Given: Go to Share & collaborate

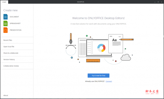Looking at the screenshot, I should tap(17, 53).
